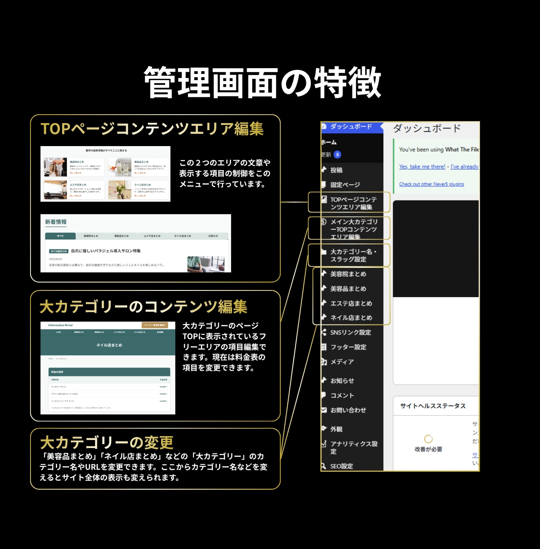Click 詳しく見る in the 美容院まとめ card

[75, 173]
